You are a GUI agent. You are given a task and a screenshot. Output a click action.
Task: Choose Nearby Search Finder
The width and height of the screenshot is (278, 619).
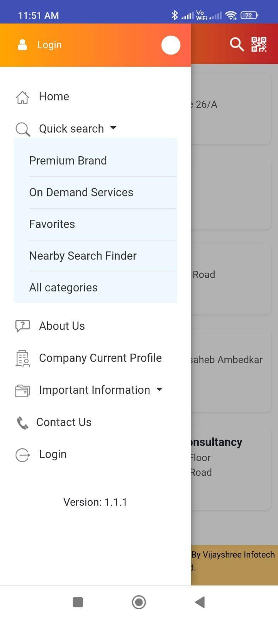(x=83, y=256)
